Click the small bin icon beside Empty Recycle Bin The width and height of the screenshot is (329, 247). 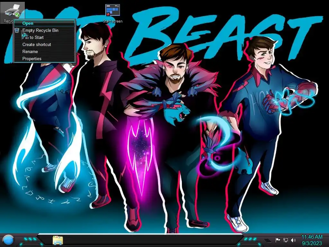click(x=17, y=31)
